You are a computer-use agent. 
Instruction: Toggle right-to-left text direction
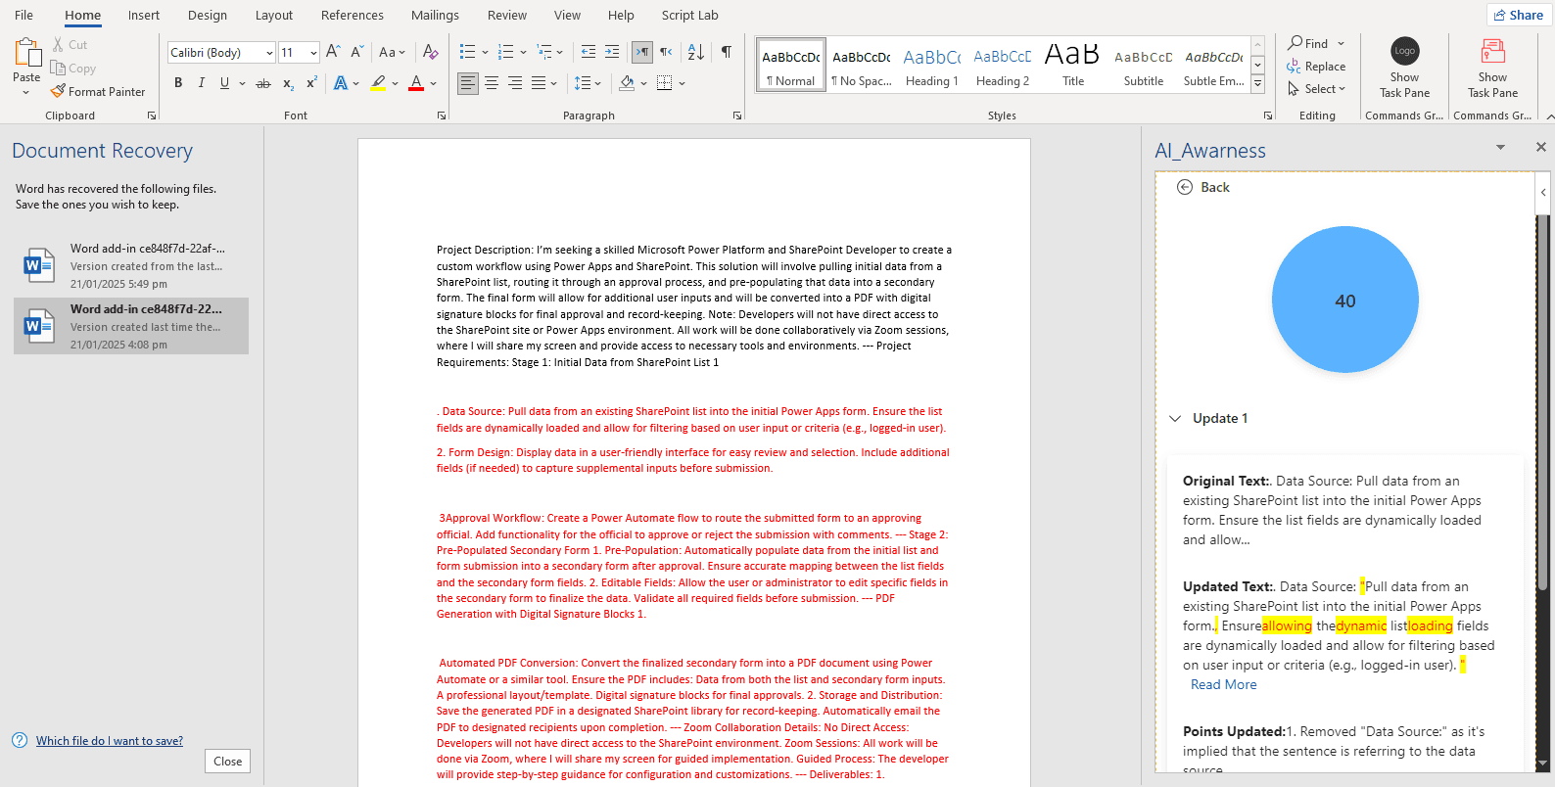[x=666, y=52]
